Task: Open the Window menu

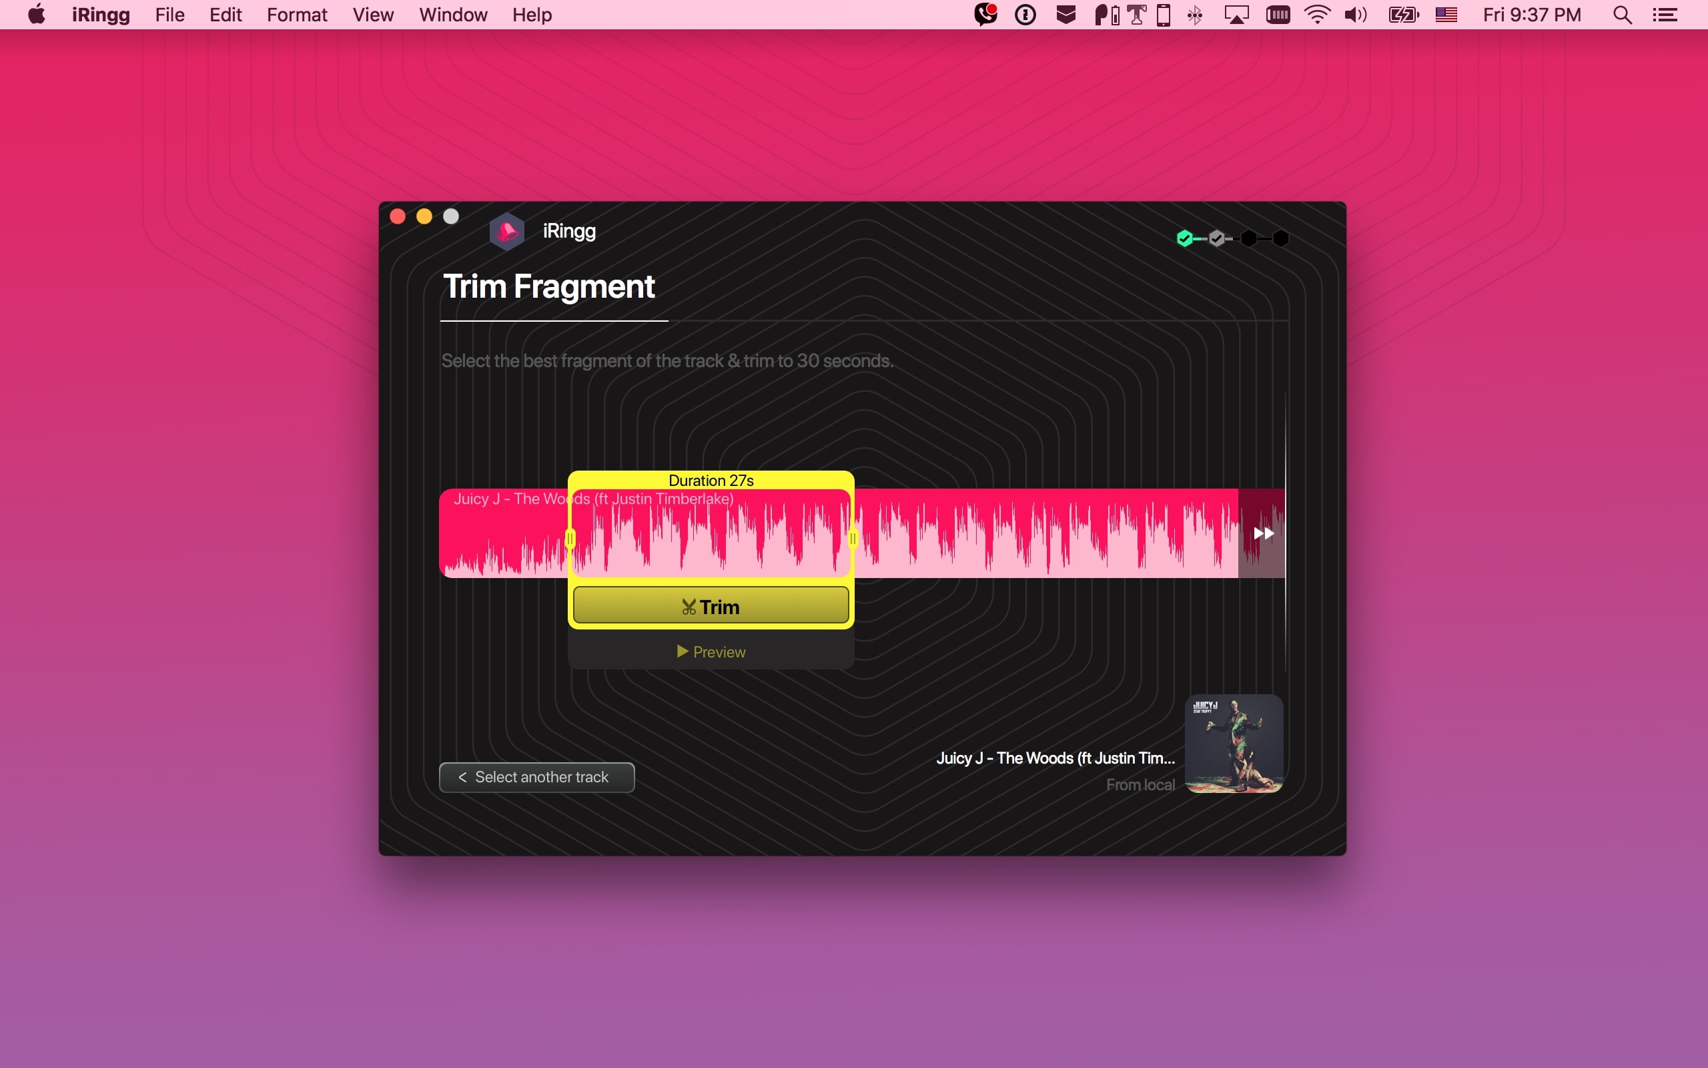Action: pos(452,15)
